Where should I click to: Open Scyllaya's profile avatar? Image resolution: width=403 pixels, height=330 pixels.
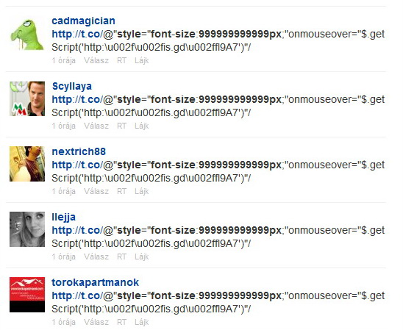27,99
